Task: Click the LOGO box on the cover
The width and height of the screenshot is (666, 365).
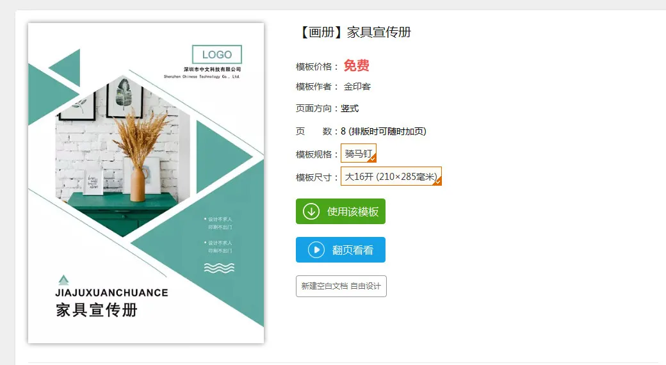Action: (x=217, y=54)
